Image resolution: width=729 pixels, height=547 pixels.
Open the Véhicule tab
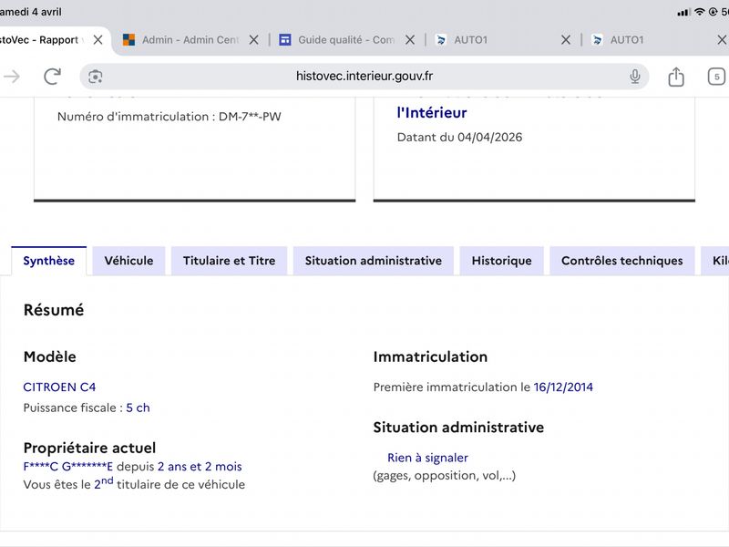128,261
